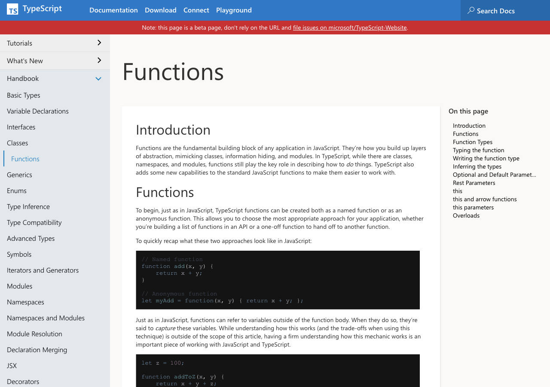Image resolution: width=550 pixels, height=387 pixels.
Task: Jump to Rest Parameters section
Action: [474, 183]
